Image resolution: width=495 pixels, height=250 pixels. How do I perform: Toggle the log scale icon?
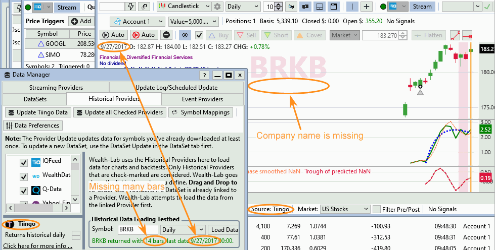click(291, 7)
